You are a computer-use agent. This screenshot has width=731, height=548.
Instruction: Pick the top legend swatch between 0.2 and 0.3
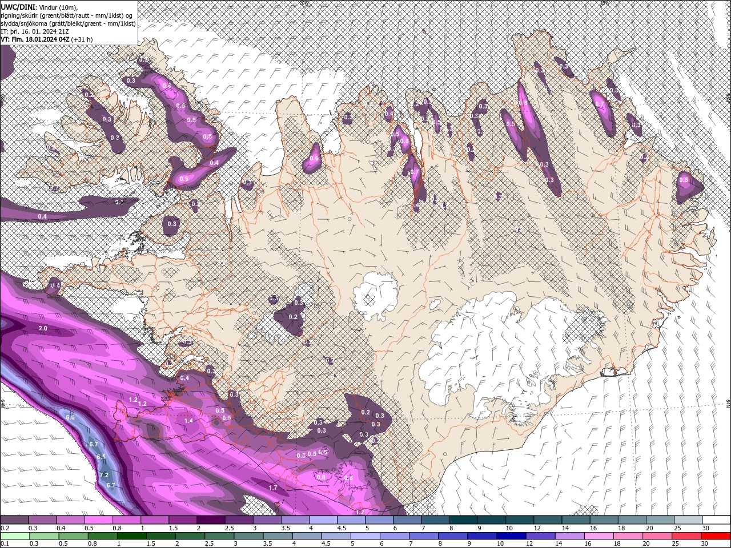[14, 520]
